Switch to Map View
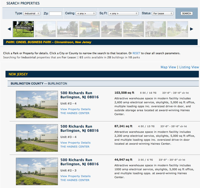The image size is (200, 188). coord(168,67)
